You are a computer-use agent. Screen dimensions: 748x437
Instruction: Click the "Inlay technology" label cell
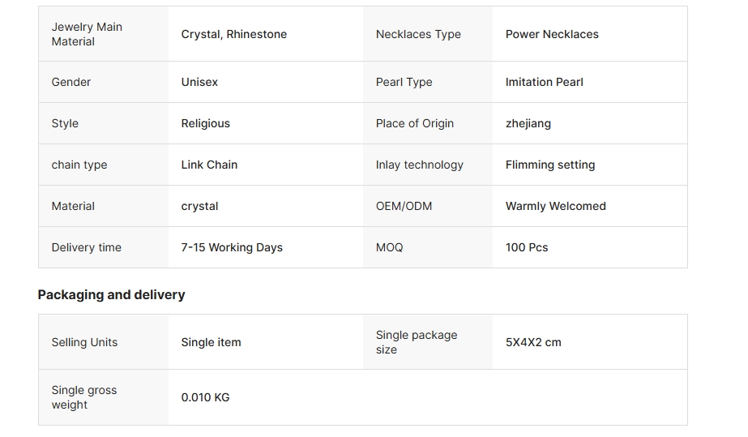coord(419,165)
